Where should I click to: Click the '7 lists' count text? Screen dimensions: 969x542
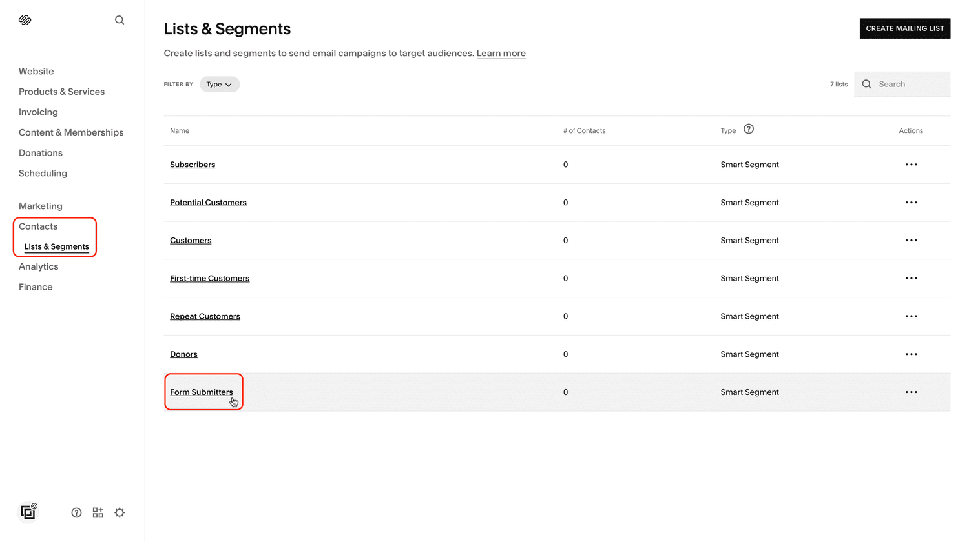tap(839, 85)
